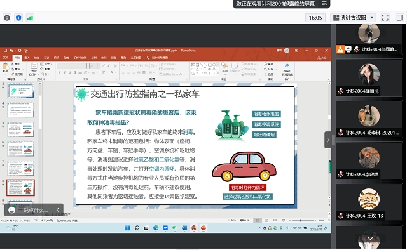The image size is (407, 250).
Task: Open the 选择 (Select) dropdown
Action: (x=270, y=74)
